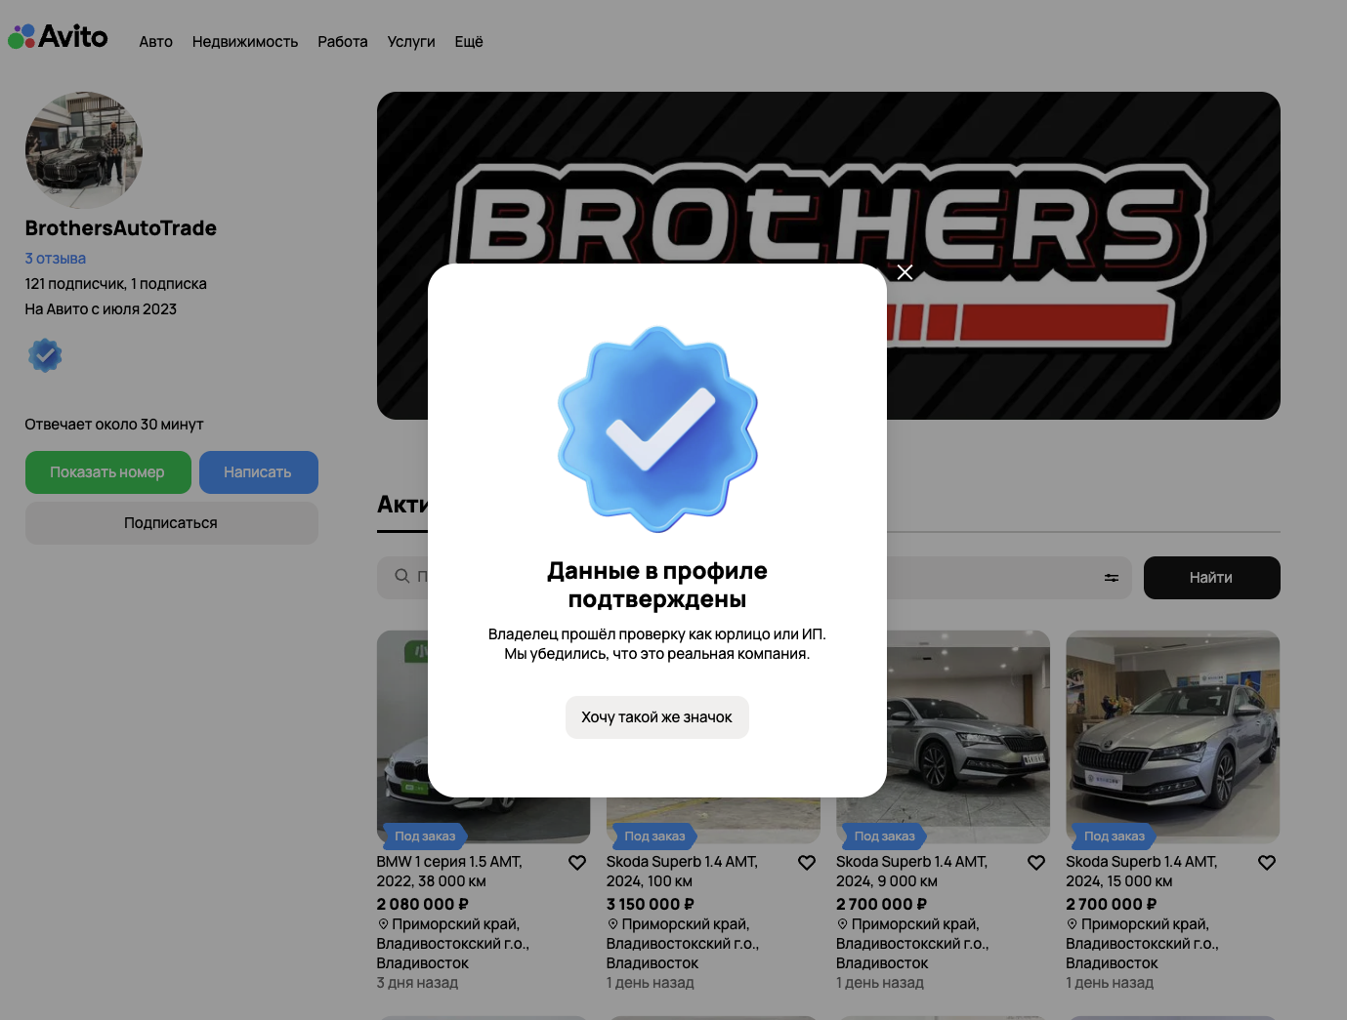
Task: Click the verified badge under profile info
Action: point(45,355)
